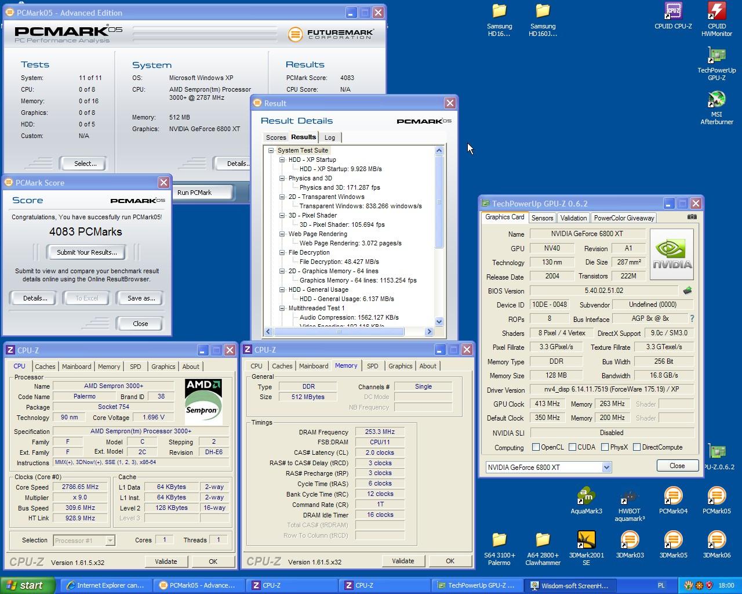Screen dimensions: 742x594
Task: Open TechPowerUp GPU-Z desktop icon
Action: [x=717, y=64]
